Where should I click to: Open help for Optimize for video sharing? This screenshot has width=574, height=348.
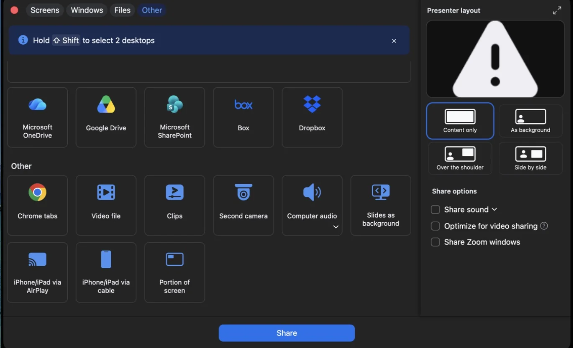click(x=544, y=226)
